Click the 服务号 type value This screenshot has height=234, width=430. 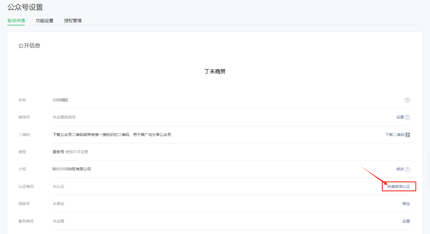[58, 152]
